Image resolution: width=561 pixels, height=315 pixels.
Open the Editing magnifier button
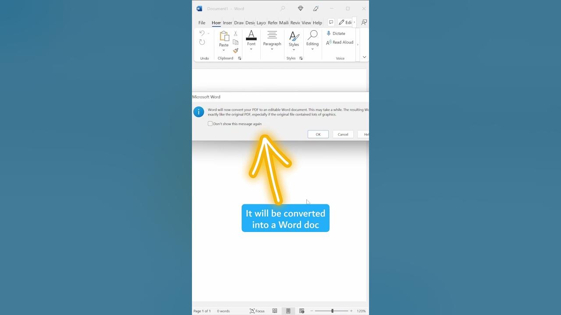312,40
